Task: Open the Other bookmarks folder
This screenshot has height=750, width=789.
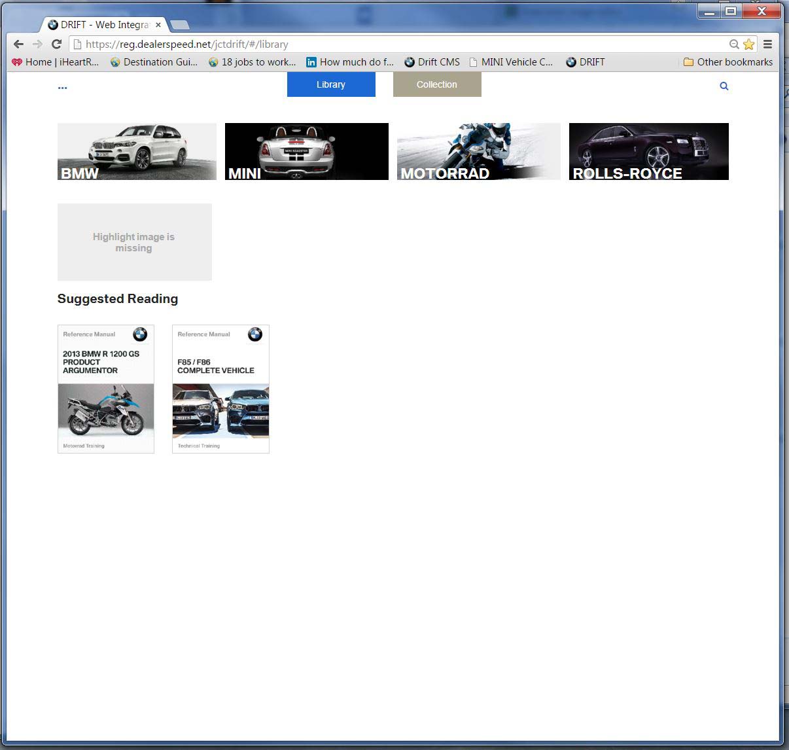Action: tap(728, 62)
